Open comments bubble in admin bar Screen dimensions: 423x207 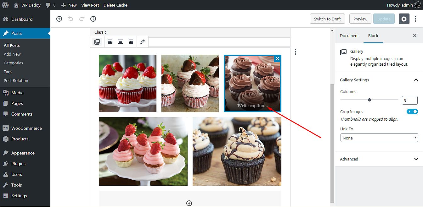click(x=51, y=5)
